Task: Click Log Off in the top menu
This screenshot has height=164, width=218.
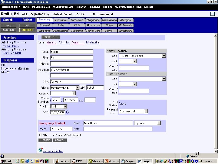Action: [149, 7]
